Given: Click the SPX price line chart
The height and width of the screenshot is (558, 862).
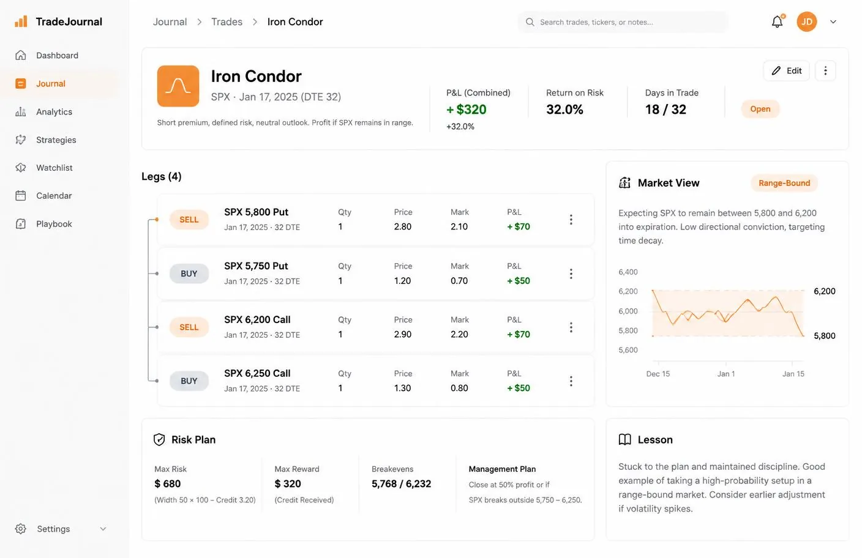Looking at the screenshot, I should tap(728, 313).
